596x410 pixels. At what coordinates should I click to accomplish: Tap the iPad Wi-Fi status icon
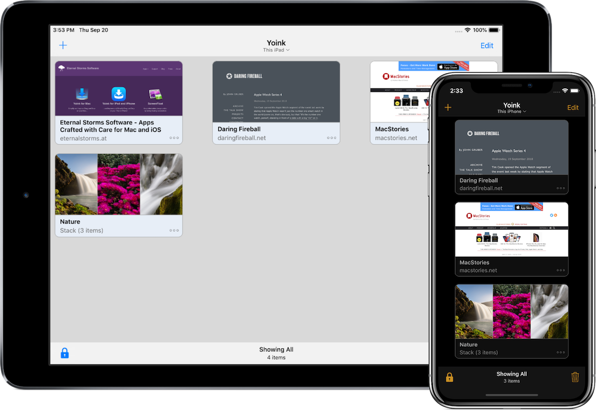(x=468, y=30)
